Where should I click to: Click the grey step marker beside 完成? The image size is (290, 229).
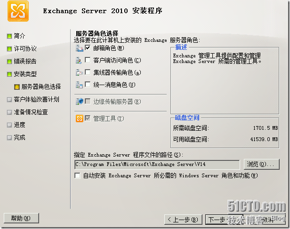9,138
